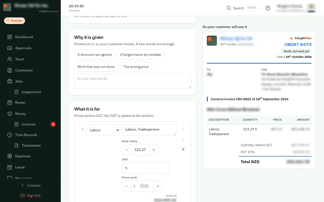Click the Expenses receipt icon
Image resolution: width=324 pixels, height=202 pixels.
[10, 156]
